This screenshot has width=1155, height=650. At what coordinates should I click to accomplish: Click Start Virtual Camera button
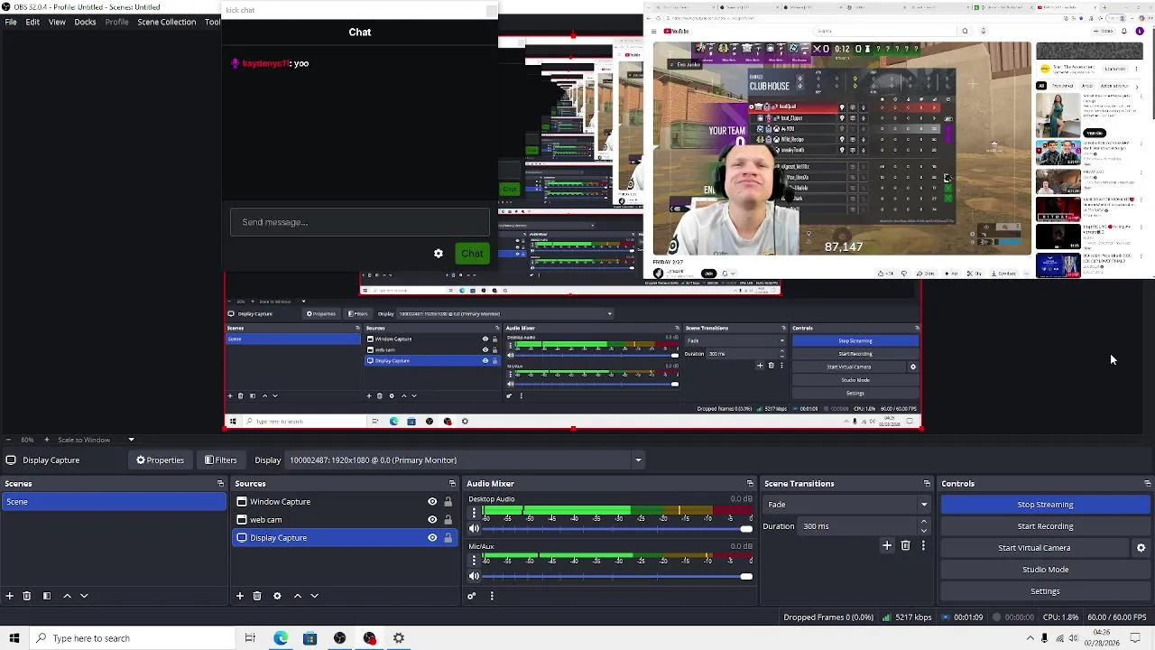pos(1034,548)
